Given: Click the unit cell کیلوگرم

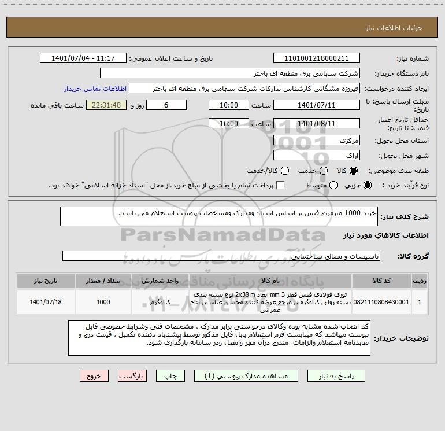Looking at the screenshot, I should (x=160, y=302).
